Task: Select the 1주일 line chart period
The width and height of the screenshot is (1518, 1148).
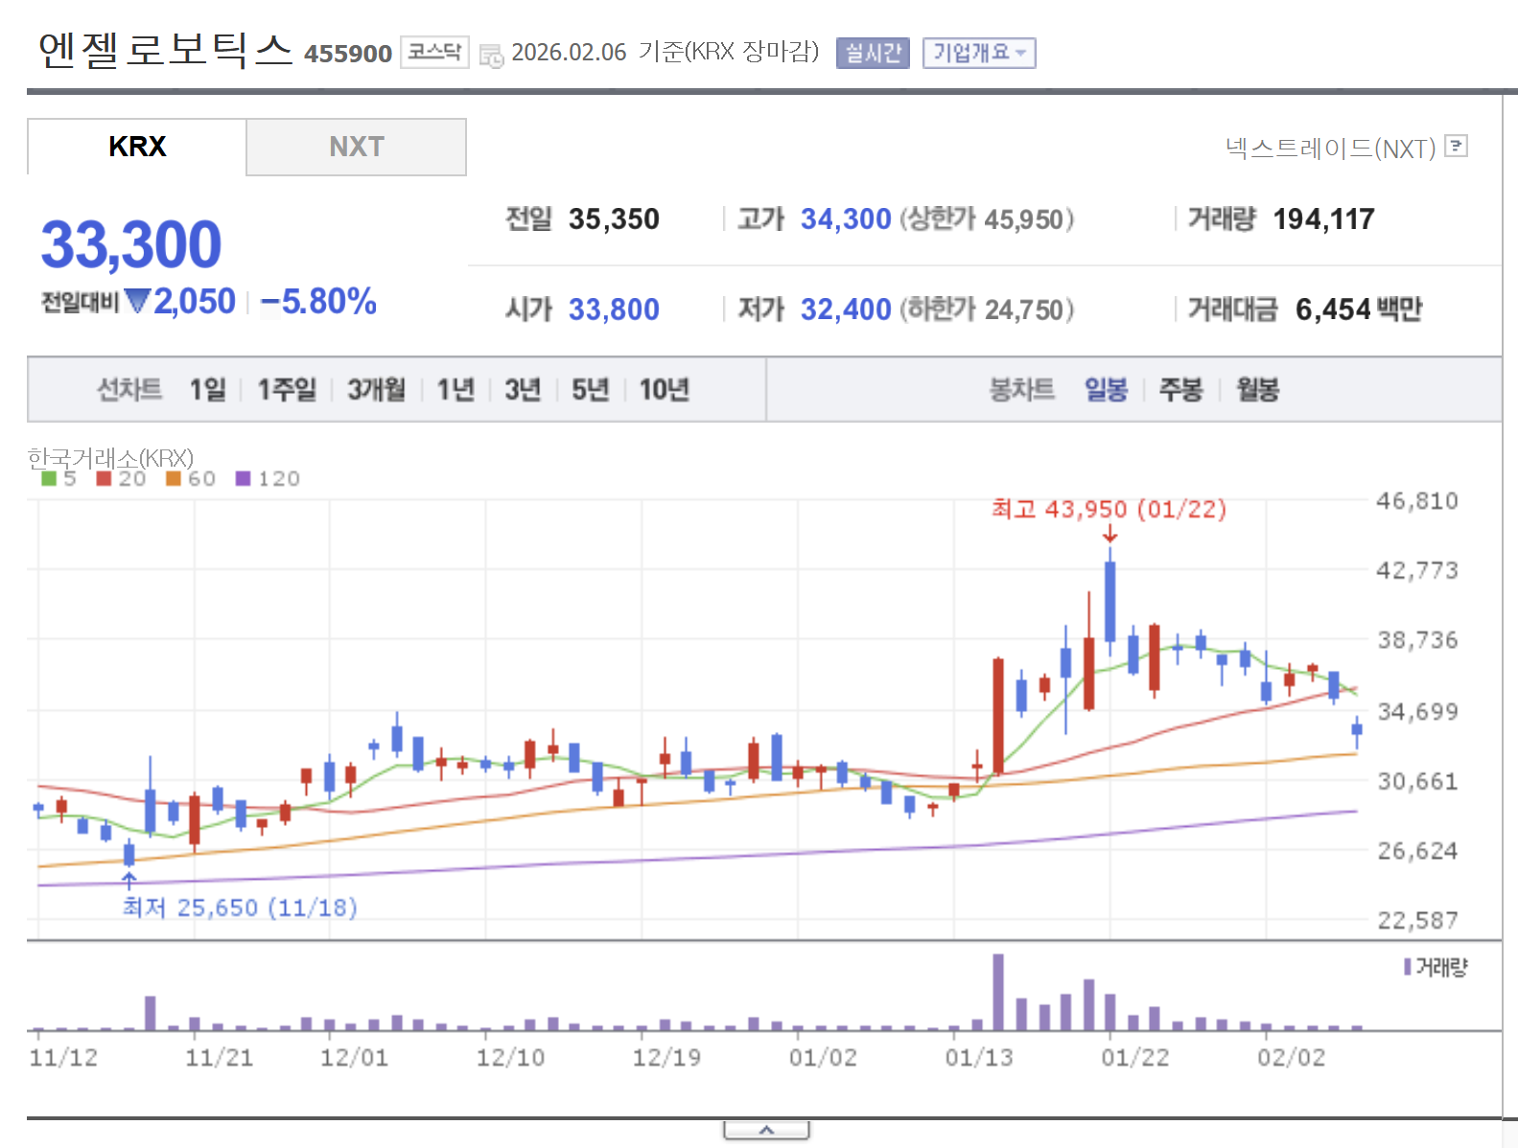Action: point(286,390)
